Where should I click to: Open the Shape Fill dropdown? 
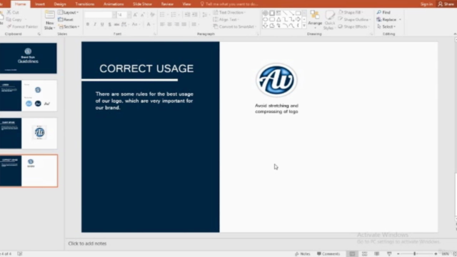click(351, 13)
